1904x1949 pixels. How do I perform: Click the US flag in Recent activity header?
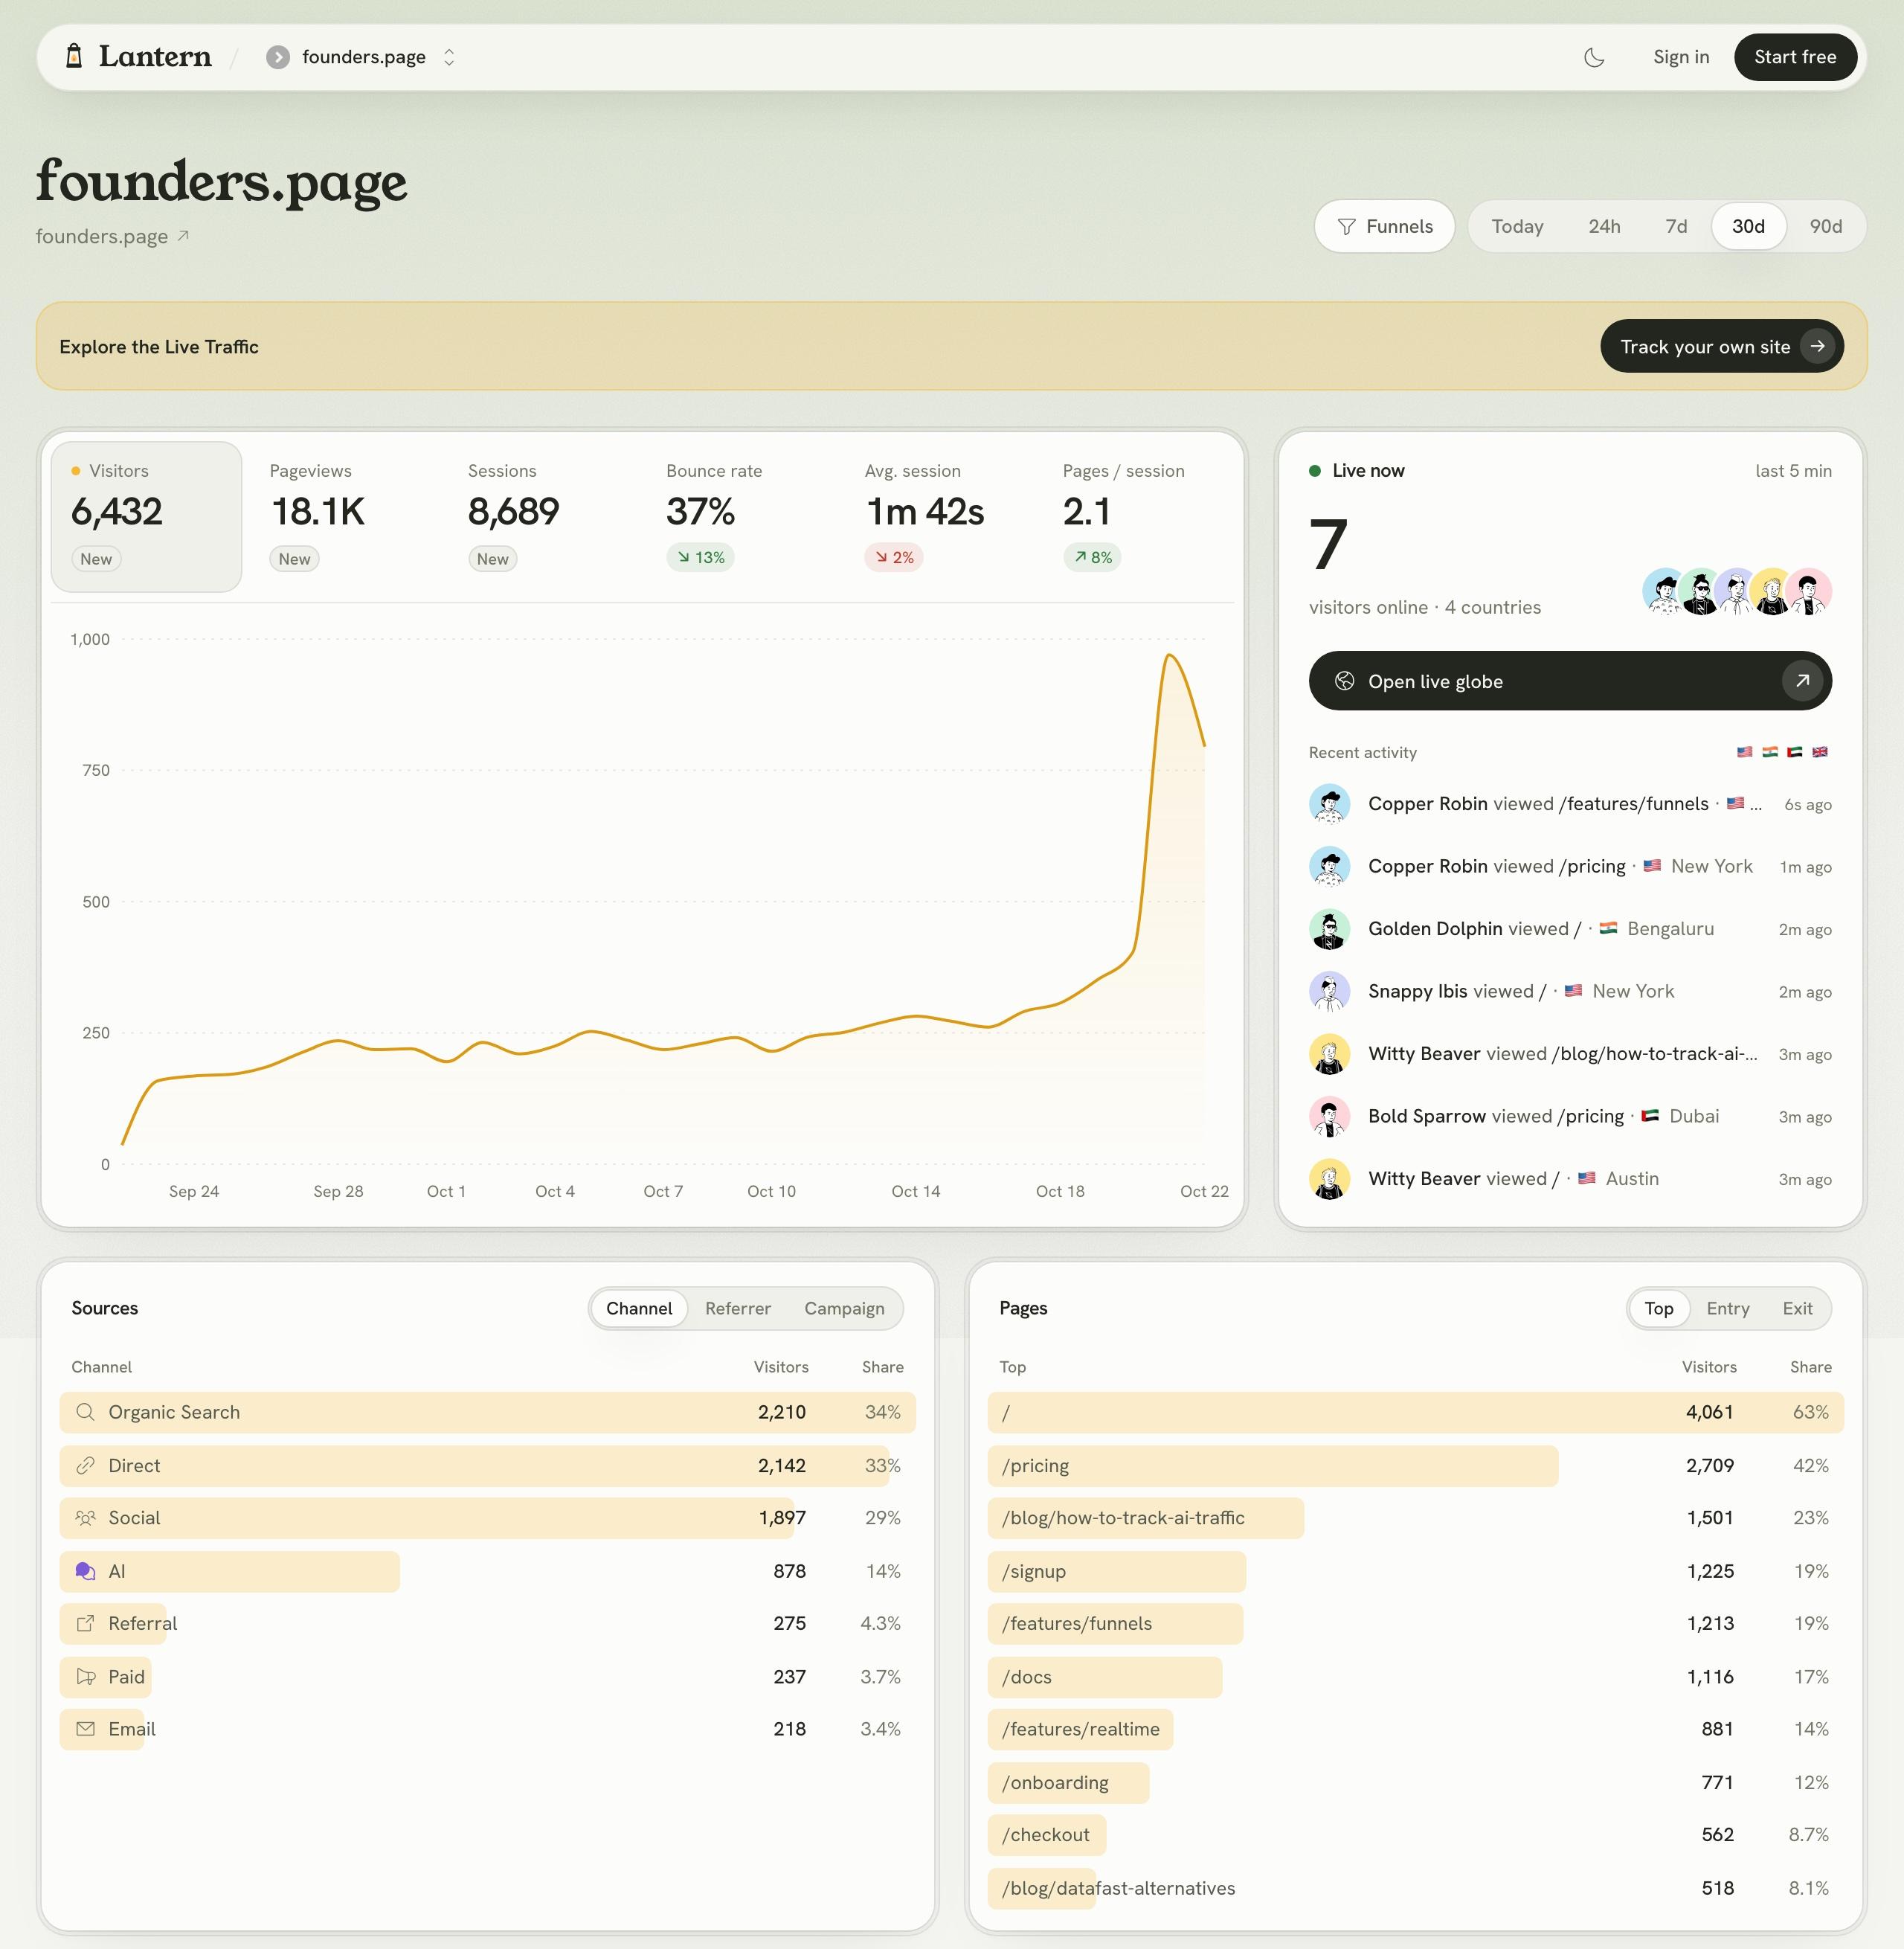point(1744,752)
